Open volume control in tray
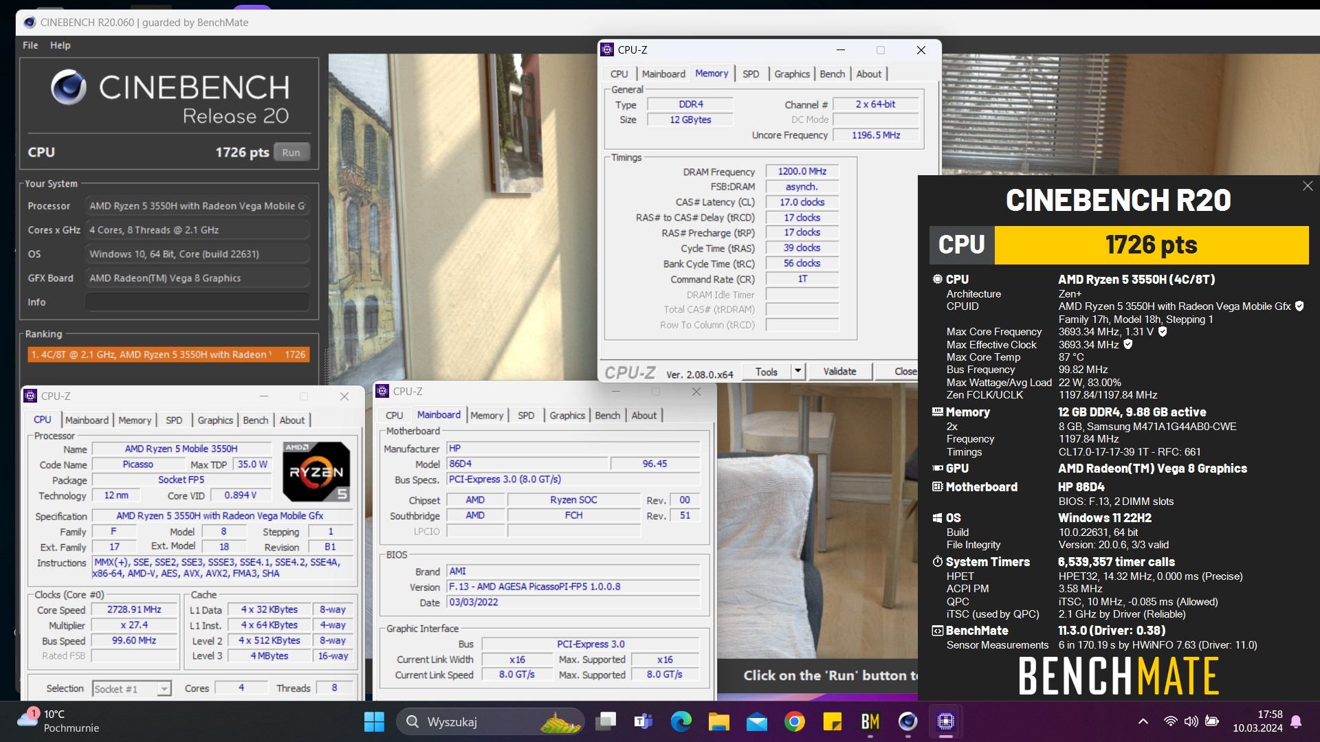The height and width of the screenshot is (742, 1320). (1191, 721)
